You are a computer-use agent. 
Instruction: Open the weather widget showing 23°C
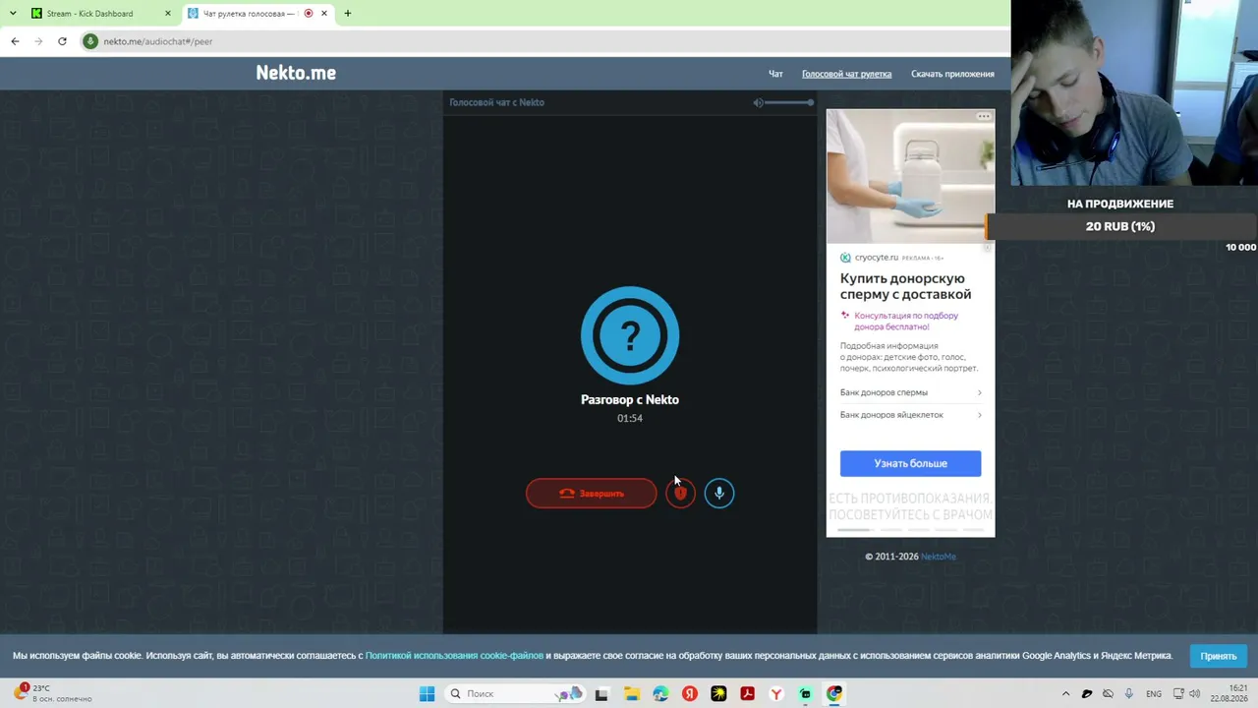pyautogui.click(x=51, y=693)
